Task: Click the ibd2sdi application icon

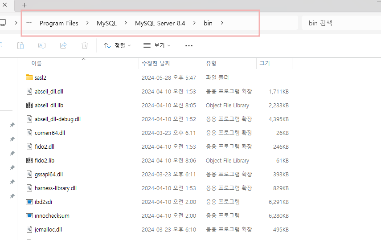Action: click(x=29, y=202)
